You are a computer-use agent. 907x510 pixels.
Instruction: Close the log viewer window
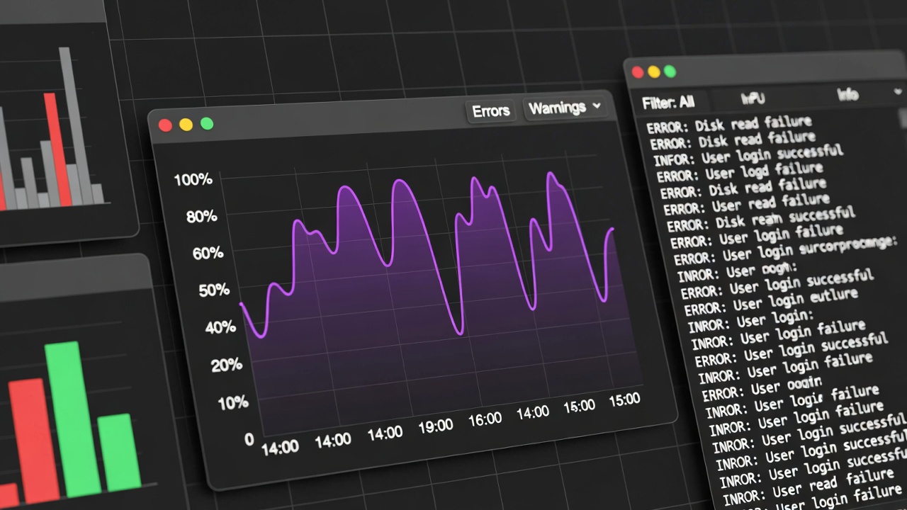click(637, 72)
